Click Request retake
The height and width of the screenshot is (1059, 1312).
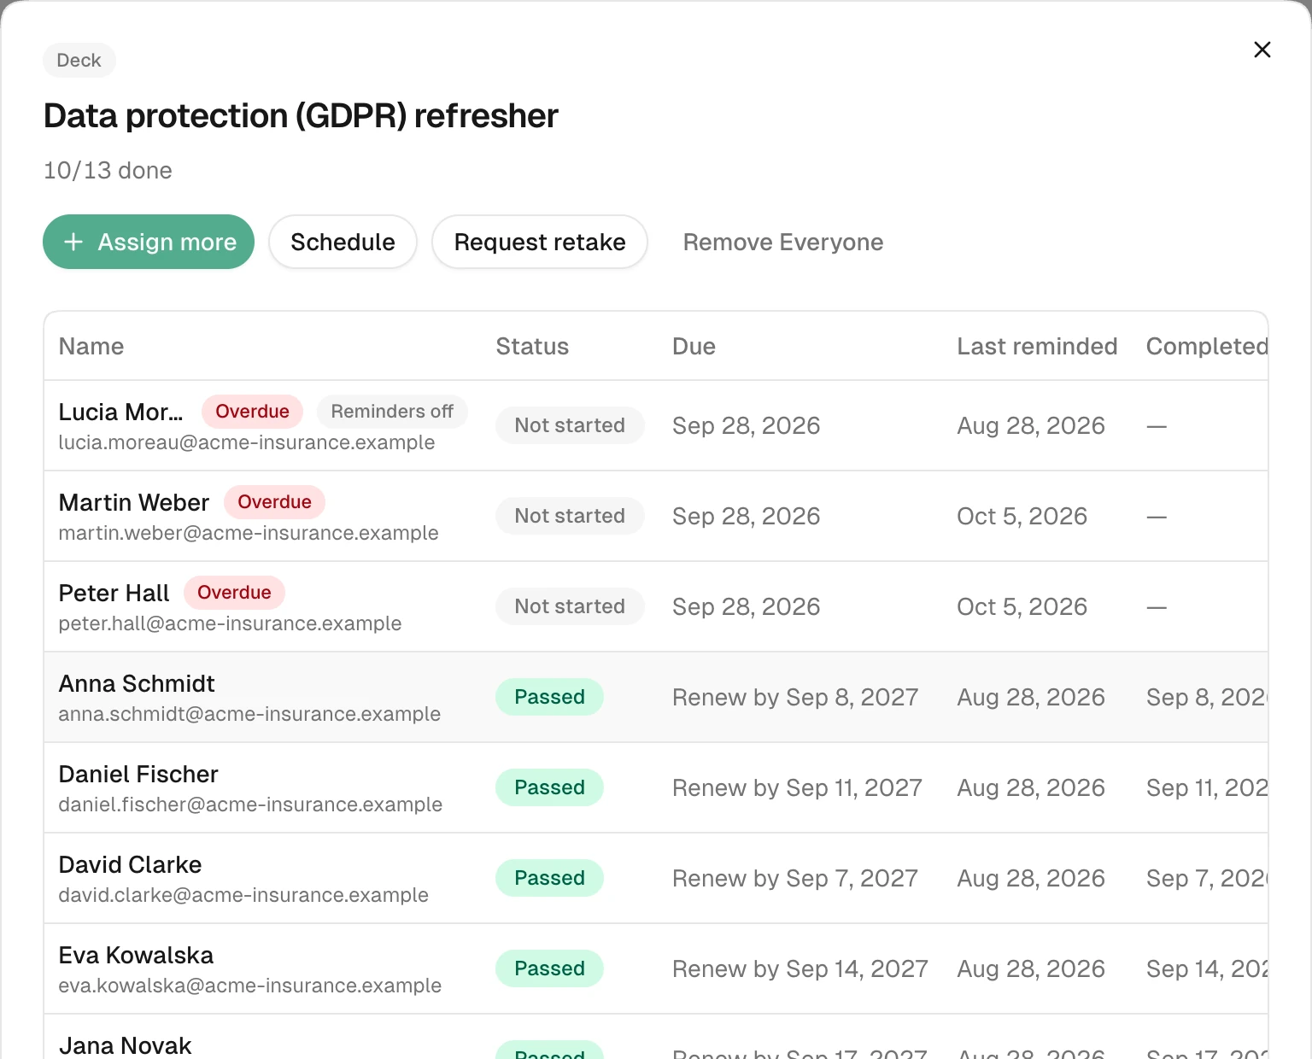point(540,242)
